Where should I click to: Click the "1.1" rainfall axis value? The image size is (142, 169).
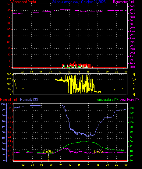click(10, 108)
